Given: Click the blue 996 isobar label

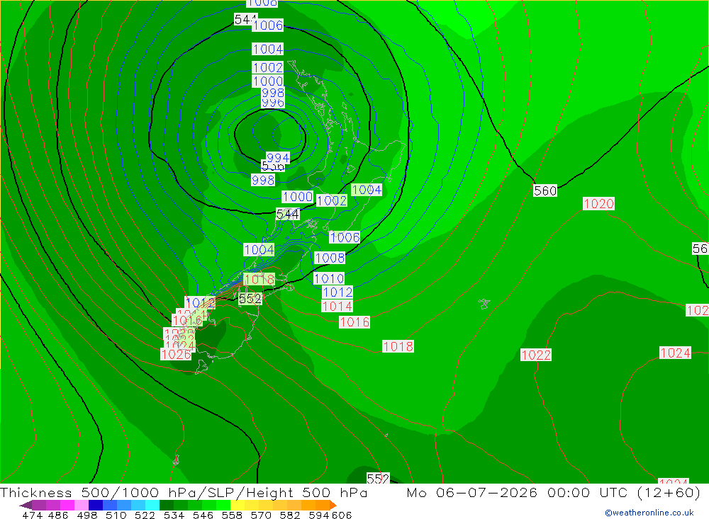Looking at the screenshot, I should tap(273, 103).
